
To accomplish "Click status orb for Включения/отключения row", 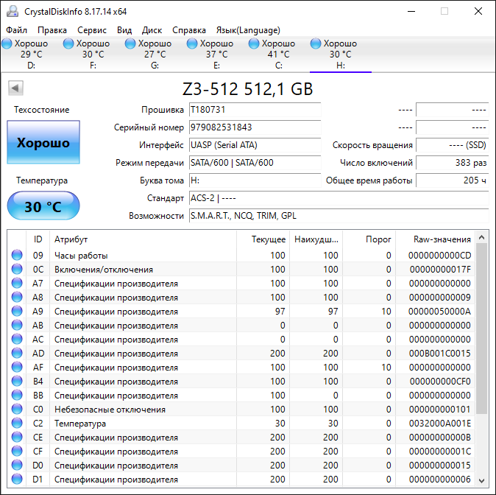I will point(17,270).
